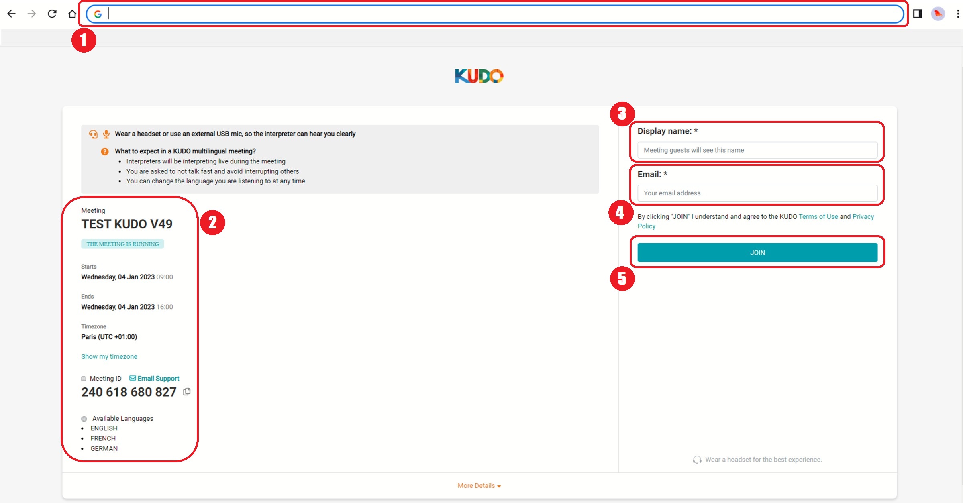
Task: Click the orange microphone icon
Action: (x=106, y=134)
